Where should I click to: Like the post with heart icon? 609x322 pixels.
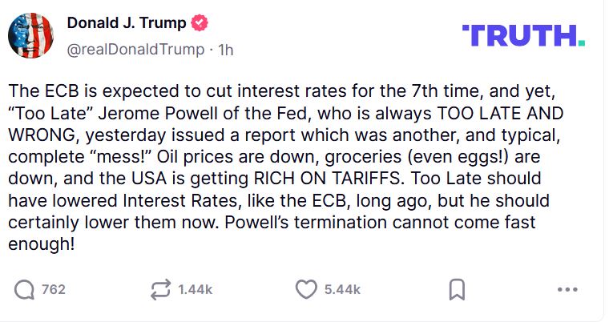pos(306,289)
